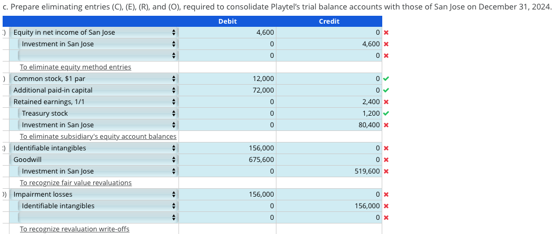Viewport: 556px width, 234px height.
Task: Click the green check beside Common stock row
Action: (x=386, y=78)
